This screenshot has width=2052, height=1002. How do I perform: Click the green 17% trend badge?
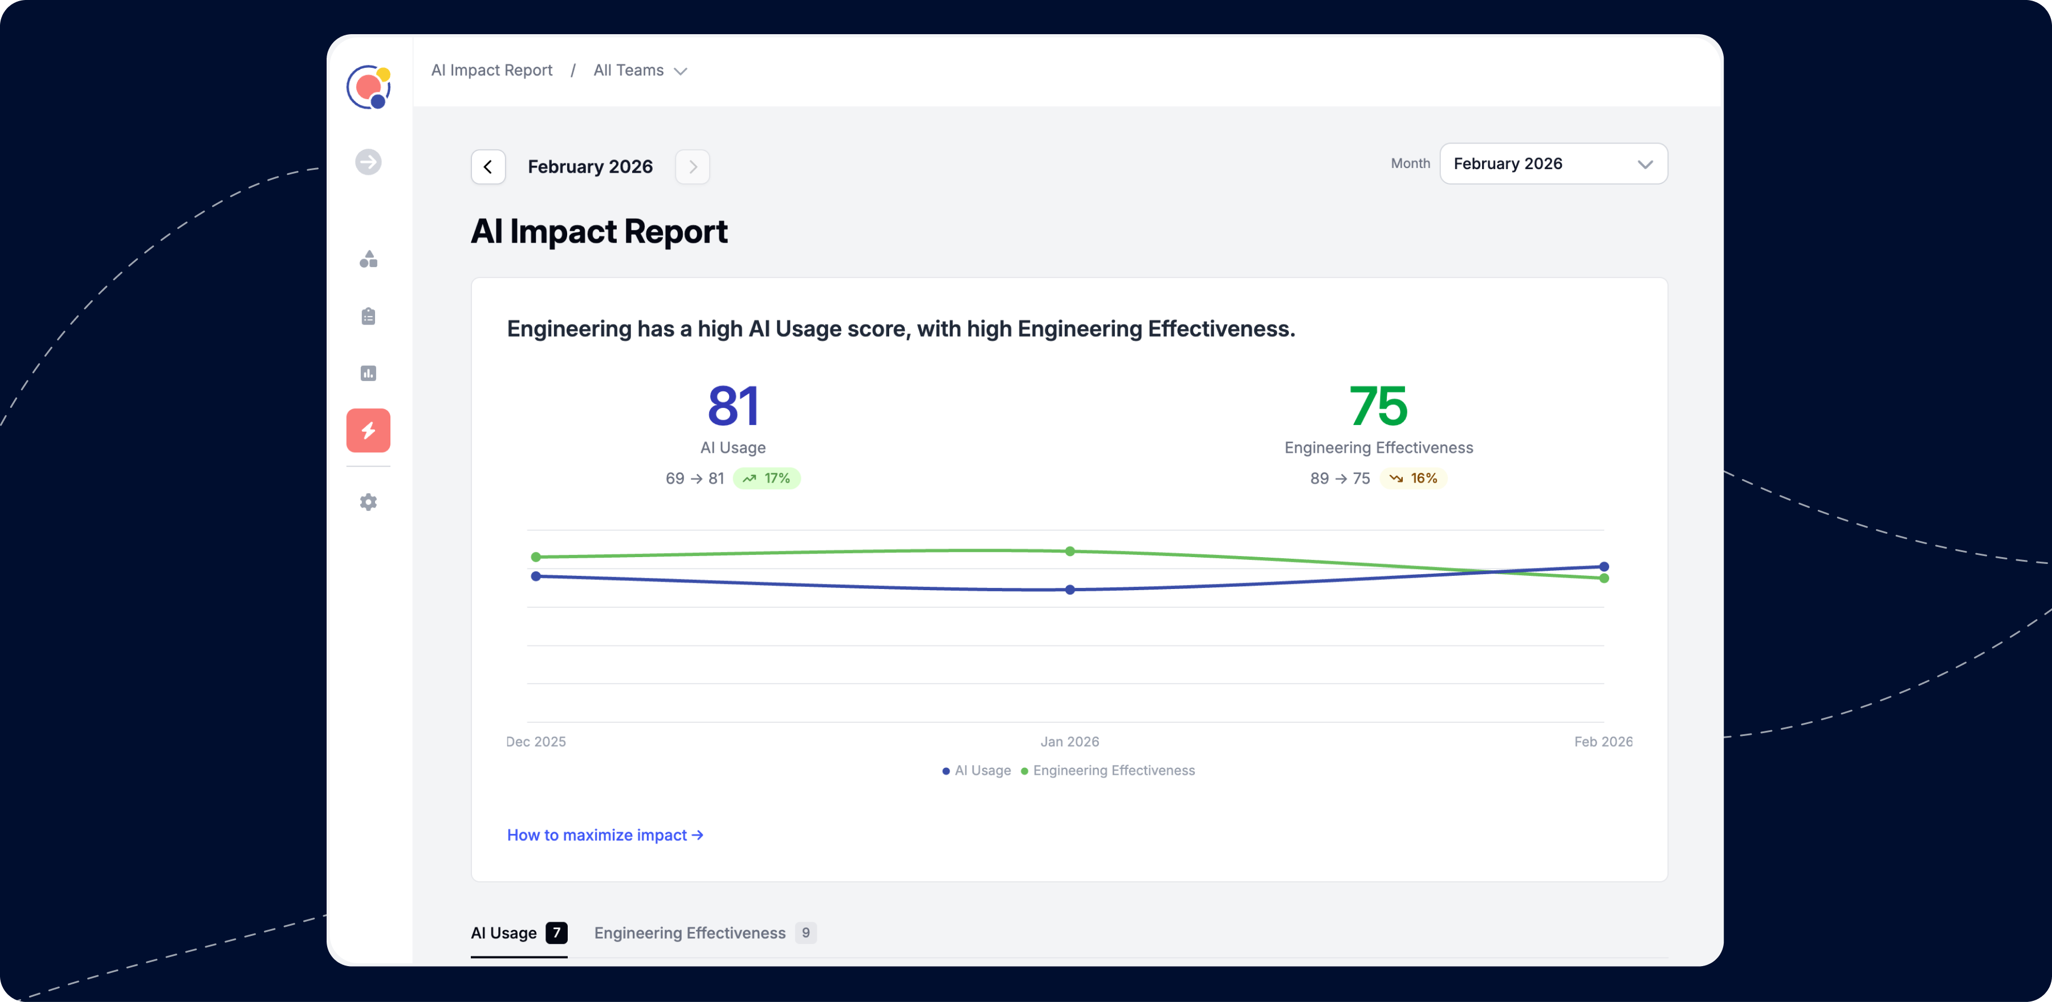[x=766, y=478]
